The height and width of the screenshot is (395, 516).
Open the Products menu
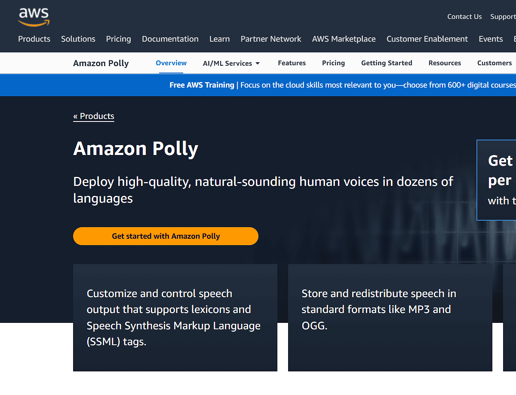(34, 39)
